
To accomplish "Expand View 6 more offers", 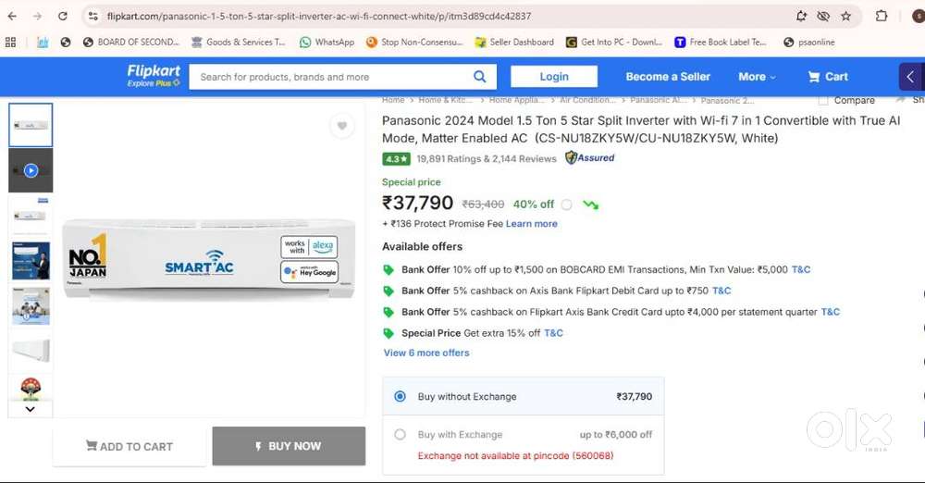I will click(426, 353).
